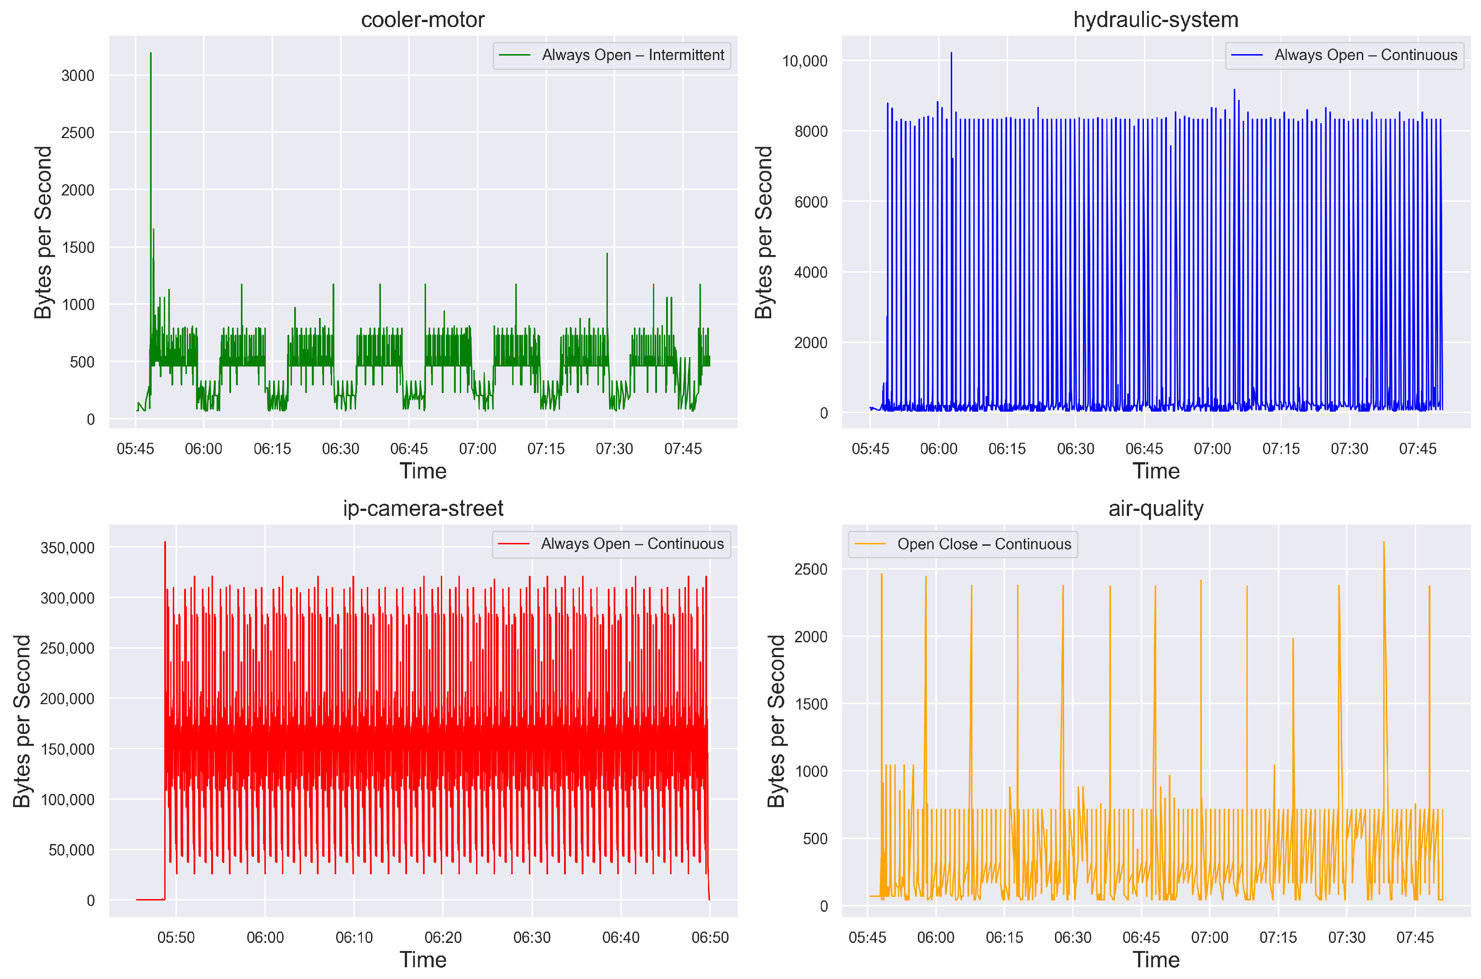Click the 06:20 tick on ip-camera-street x-axis
1481x979 pixels.
(443, 938)
